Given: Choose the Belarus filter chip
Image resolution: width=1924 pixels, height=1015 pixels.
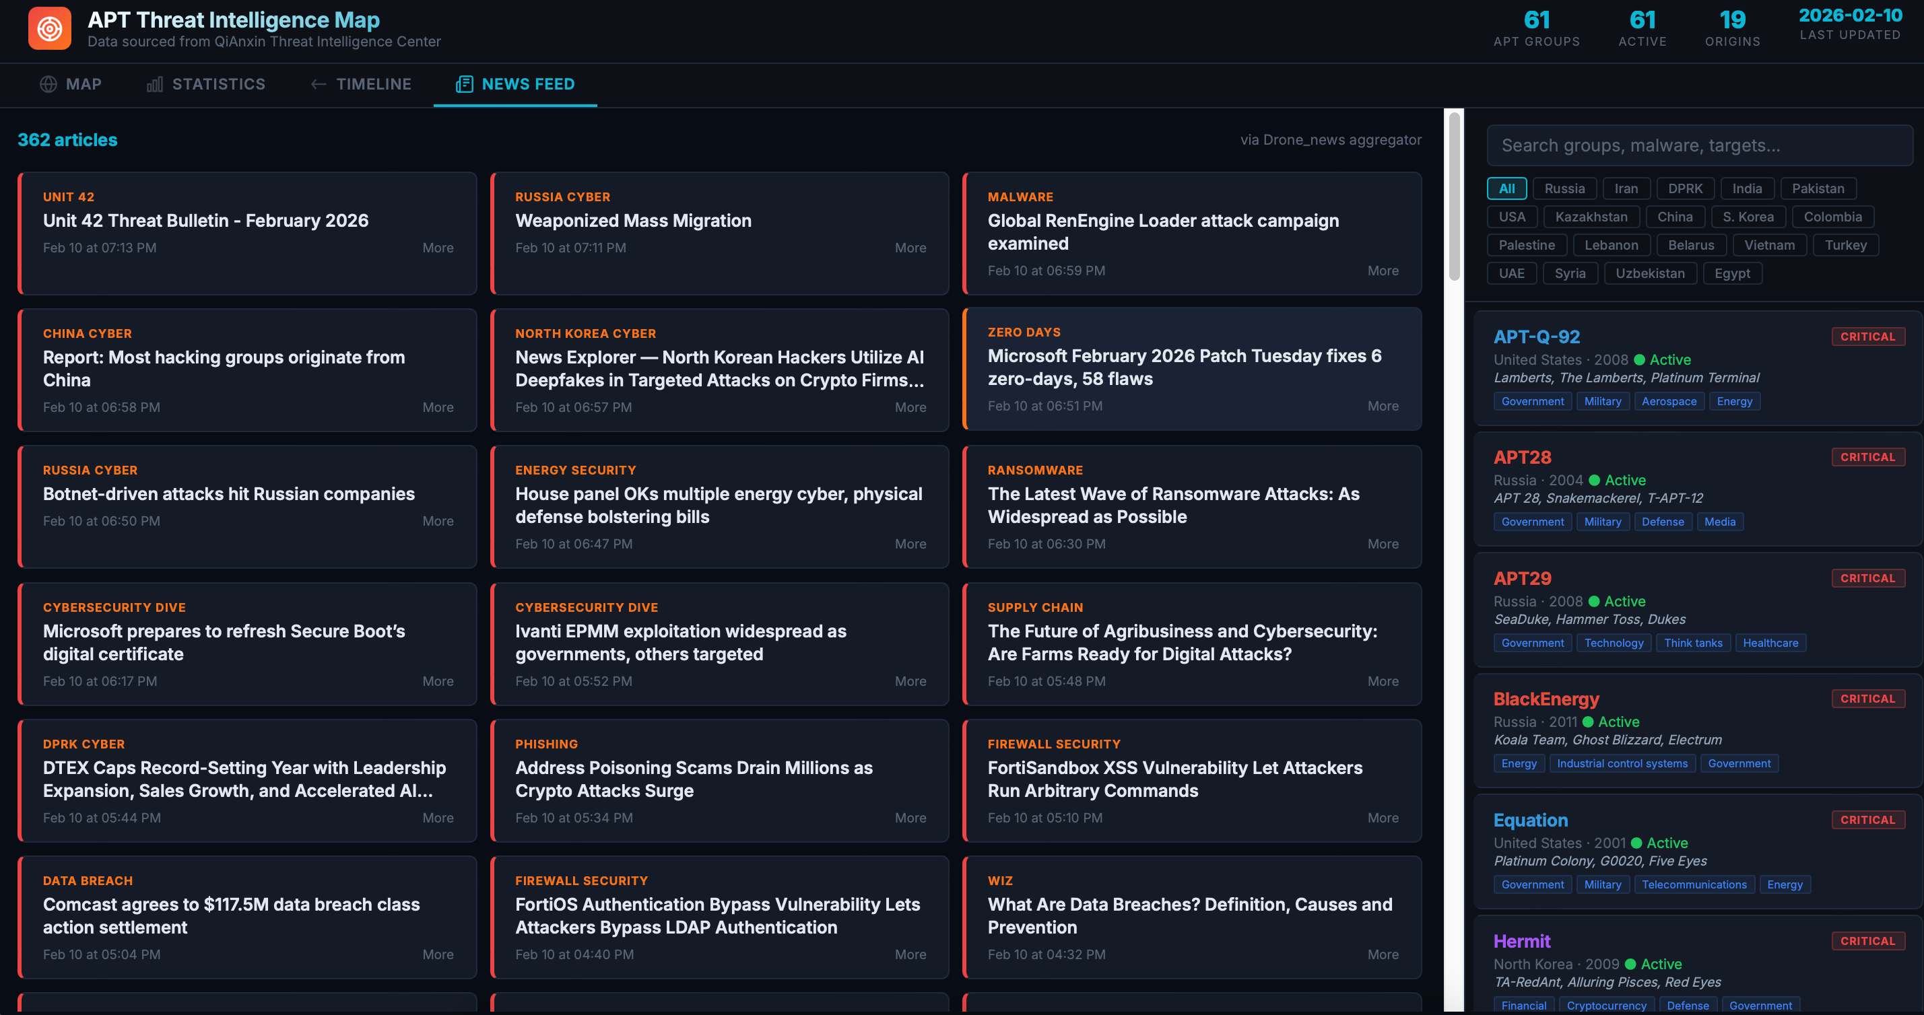Looking at the screenshot, I should pos(1691,246).
